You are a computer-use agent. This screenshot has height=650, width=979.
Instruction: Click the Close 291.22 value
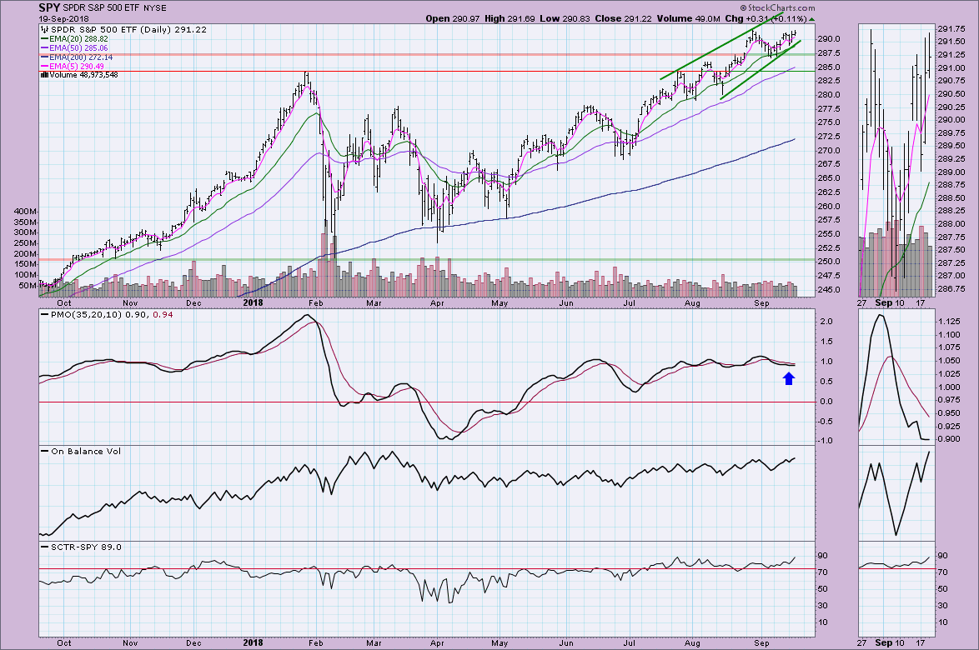pyautogui.click(x=623, y=18)
